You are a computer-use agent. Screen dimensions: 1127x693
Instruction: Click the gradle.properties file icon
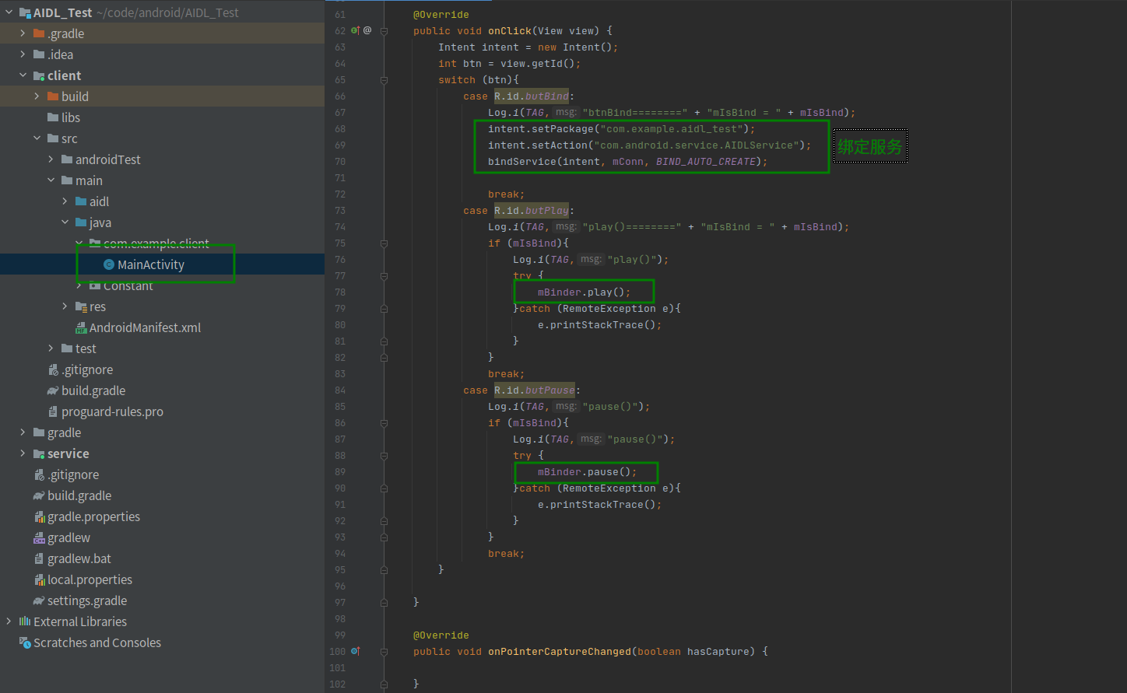click(x=39, y=517)
